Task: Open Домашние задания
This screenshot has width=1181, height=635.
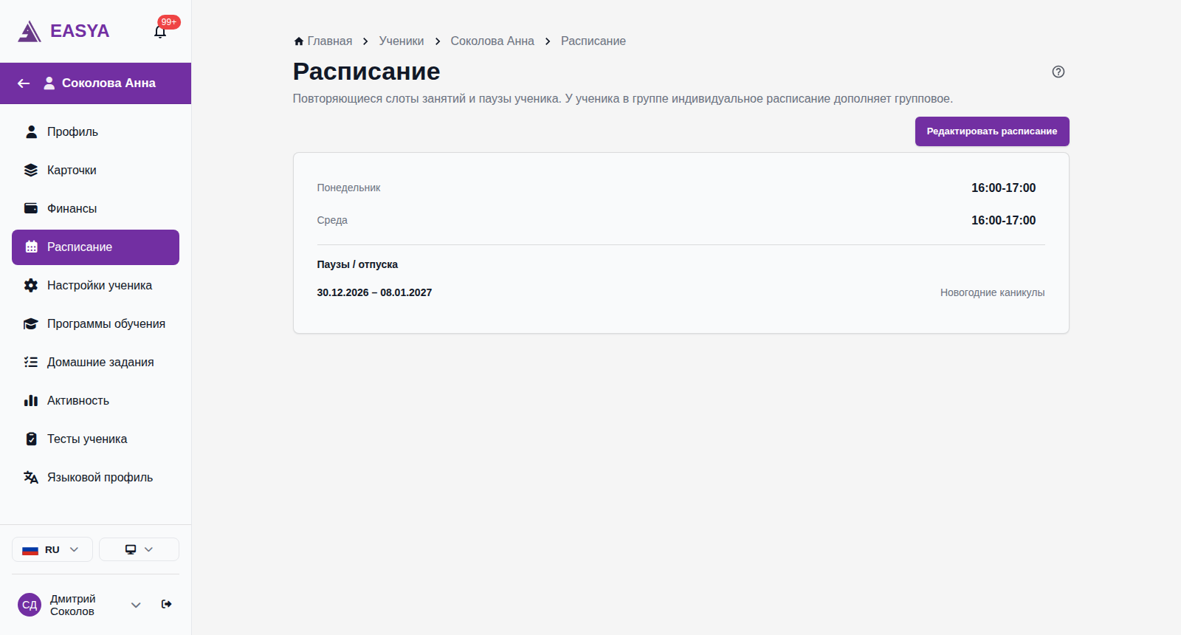Action: pyautogui.click(x=95, y=362)
